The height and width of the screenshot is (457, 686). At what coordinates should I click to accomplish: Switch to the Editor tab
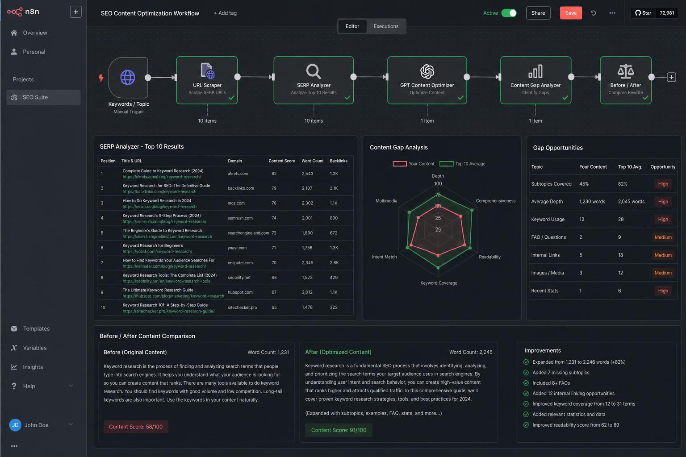click(352, 26)
